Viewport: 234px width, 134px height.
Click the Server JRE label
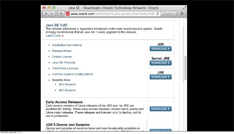(161, 58)
